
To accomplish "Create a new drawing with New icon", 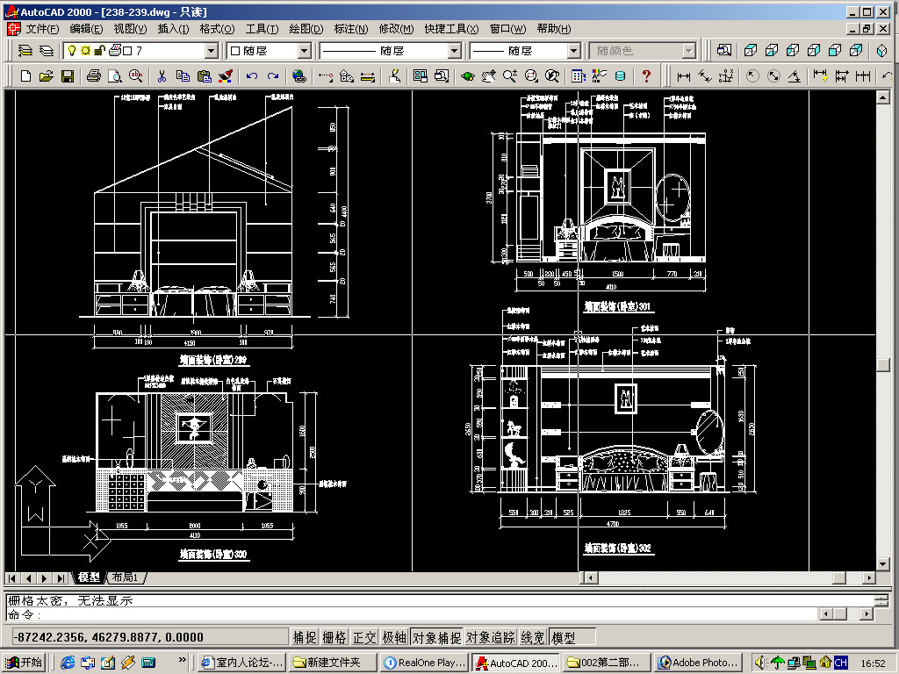I will coord(25,75).
